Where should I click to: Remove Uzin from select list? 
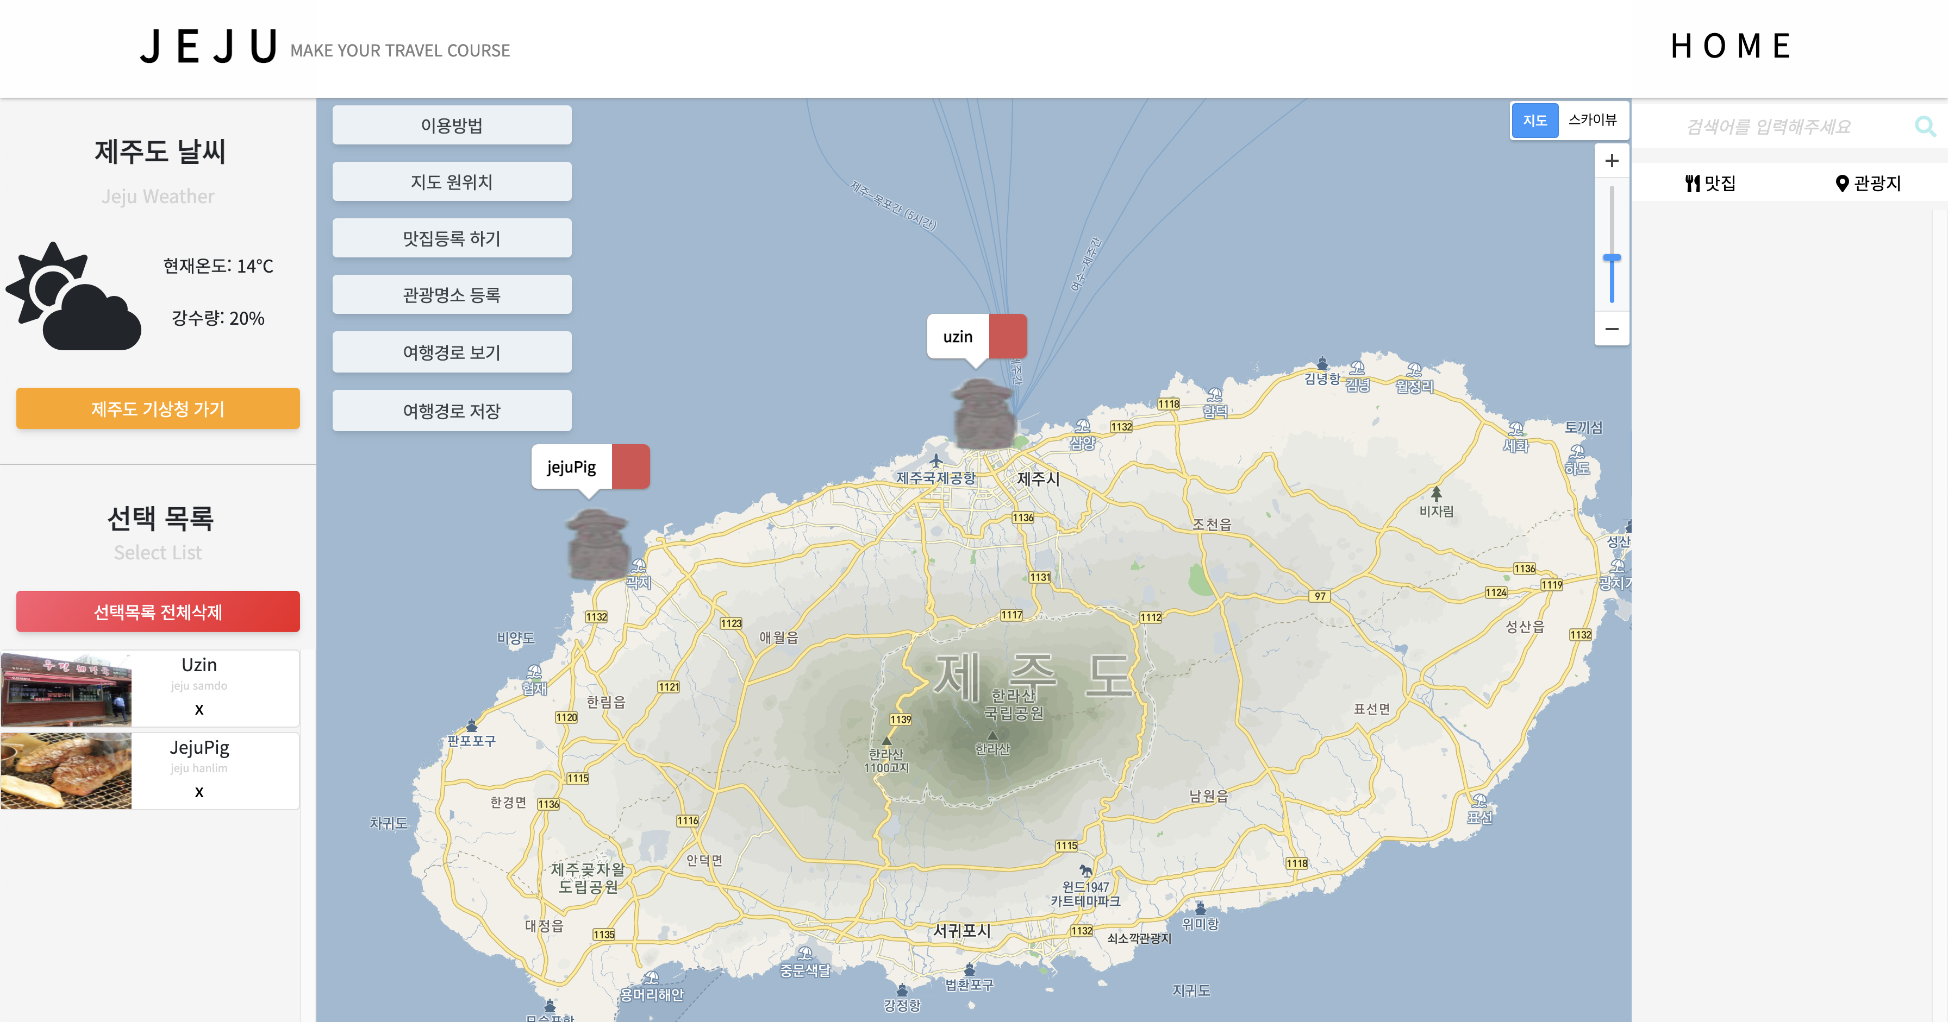[x=199, y=709]
